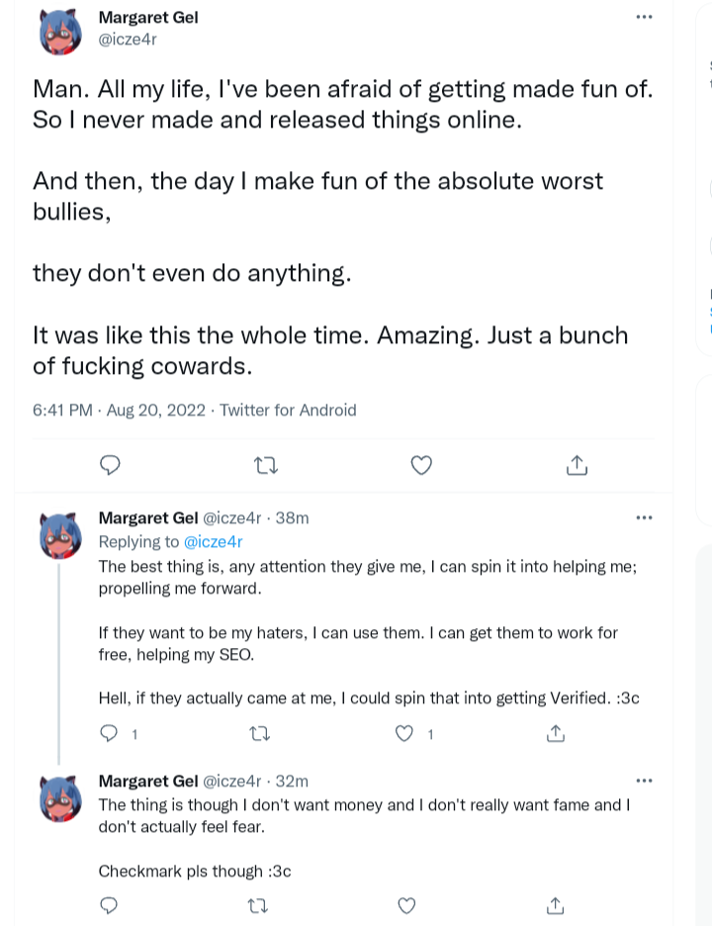Retweet the 38m reply about SEO

coord(259,734)
